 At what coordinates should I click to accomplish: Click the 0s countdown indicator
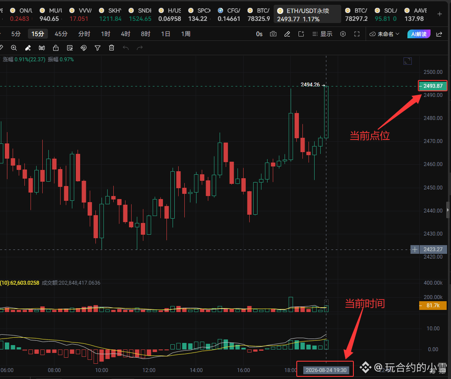(x=259, y=34)
